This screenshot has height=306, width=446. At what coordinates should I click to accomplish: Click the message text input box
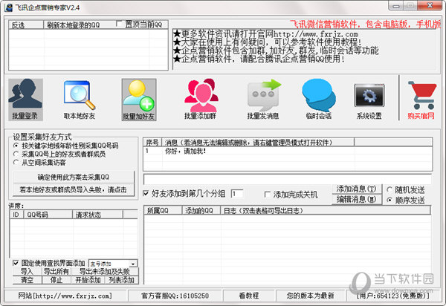pos(287,179)
